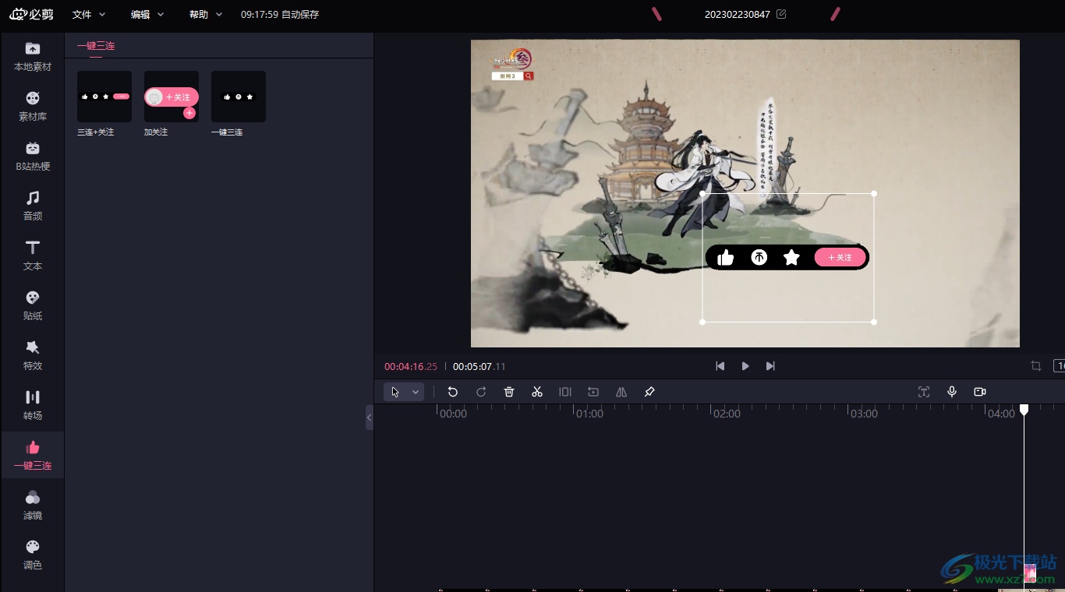The width and height of the screenshot is (1065, 592).
Task: Open the 素材库 material library
Action: (33, 107)
